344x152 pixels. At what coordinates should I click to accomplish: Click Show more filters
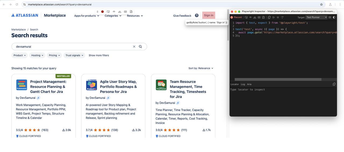click(99, 55)
